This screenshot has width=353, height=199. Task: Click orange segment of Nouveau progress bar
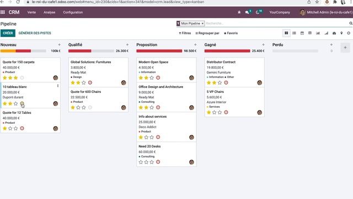click(8, 51)
